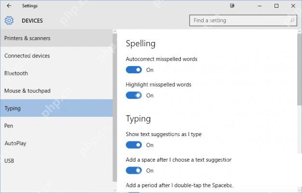Viewport: 302px width, 193px height.
Task: Open Mouse & touchpad settings
Action: click(56, 91)
